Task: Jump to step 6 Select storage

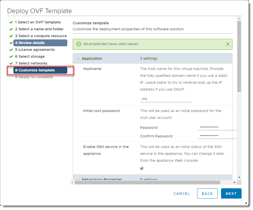Action: [x=30, y=57]
